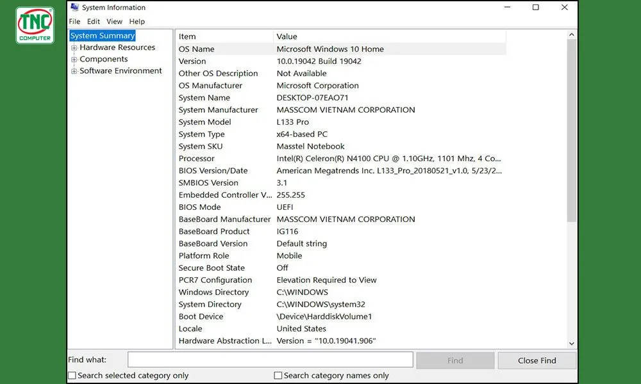This screenshot has height=384, width=641.
Task: Open the File menu
Action: (74, 21)
